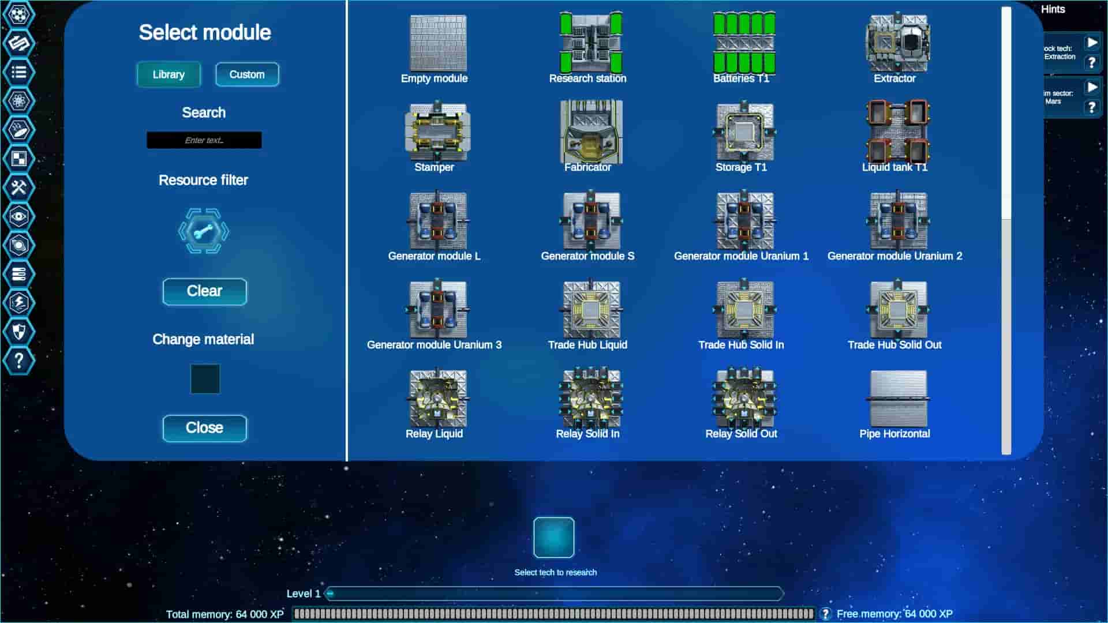Click the hexagon station icon at sidebar top
The height and width of the screenshot is (623, 1108).
(x=19, y=14)
